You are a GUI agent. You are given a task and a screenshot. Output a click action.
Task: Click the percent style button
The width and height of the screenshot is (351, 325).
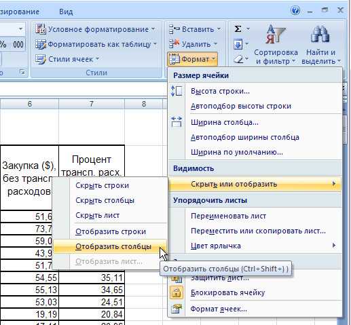tap(3, 44)
